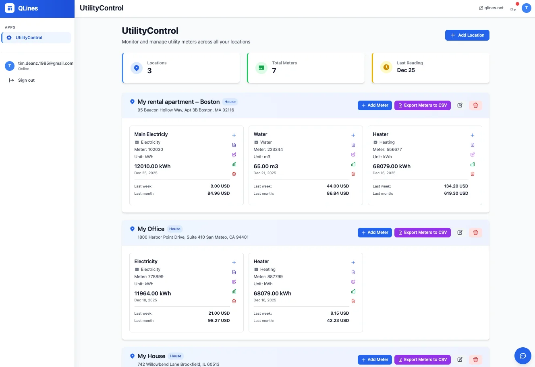Delete the Water meter with trash icon
This screenshot has width=535, height=367.
pos(353,174)
